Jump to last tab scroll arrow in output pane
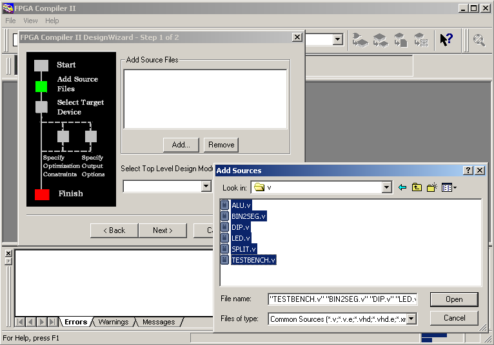The image size is (494, 345). coord(52,322)
